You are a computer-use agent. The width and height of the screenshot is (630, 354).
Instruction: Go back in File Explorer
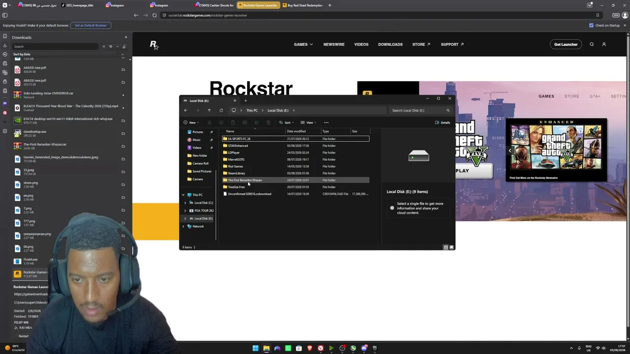coord(186,110)
